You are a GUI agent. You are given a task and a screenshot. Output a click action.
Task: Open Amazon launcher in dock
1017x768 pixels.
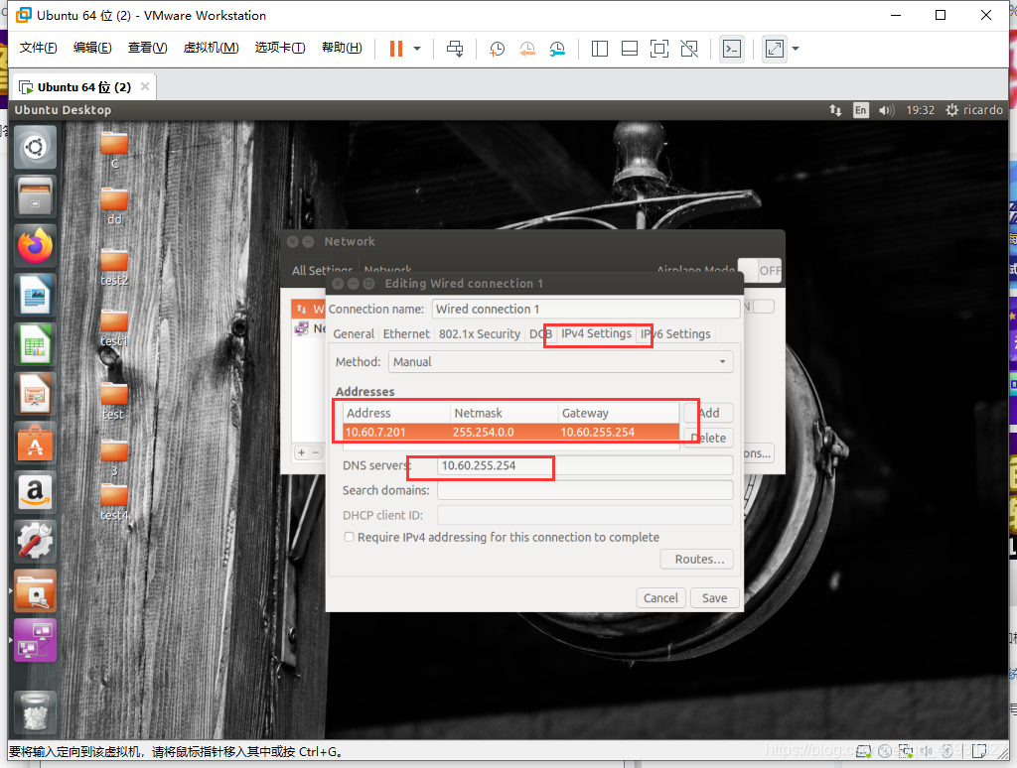point(35,492)
